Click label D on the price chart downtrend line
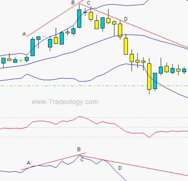 tap(126, 19)
